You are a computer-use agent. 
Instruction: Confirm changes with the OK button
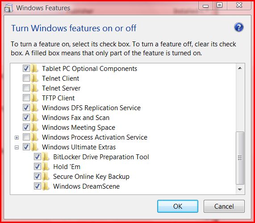[x=178, y=206]
